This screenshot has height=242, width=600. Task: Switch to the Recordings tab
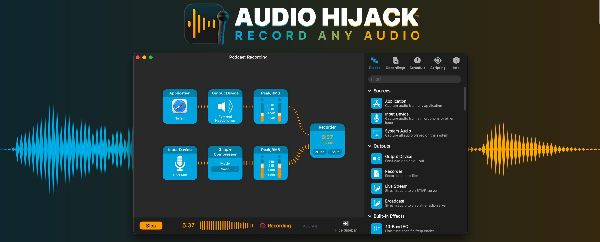click(395, 63)
